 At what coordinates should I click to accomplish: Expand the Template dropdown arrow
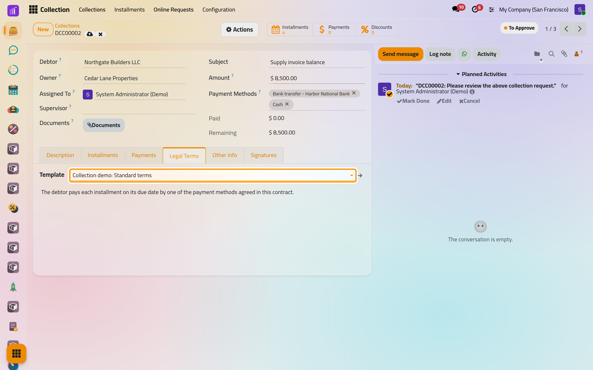[351, 175]
